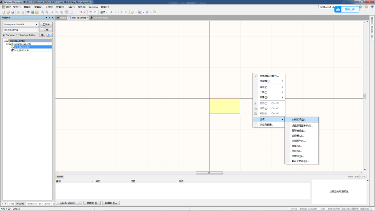This screenshot has width=375, height=211.
Task: Click the dashed-rectangle select inside area icon
Action: [71, 12]
